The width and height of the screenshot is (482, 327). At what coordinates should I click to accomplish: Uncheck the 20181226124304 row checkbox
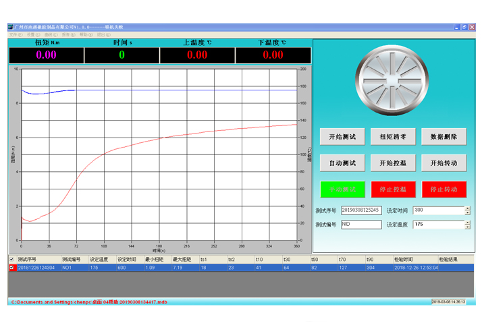[11, 268]
